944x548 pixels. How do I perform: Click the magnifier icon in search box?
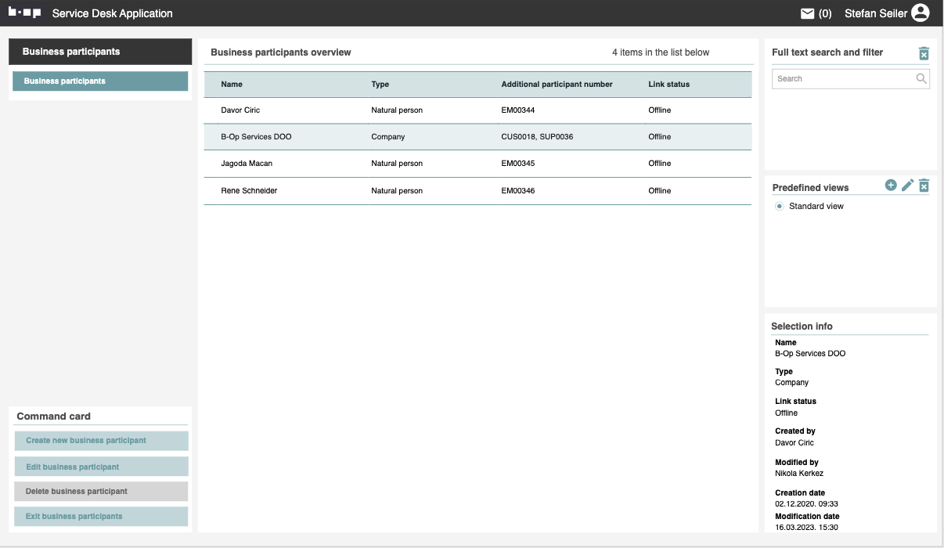(x=921, y=78)
